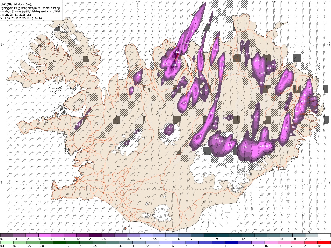Select the rain legend swatch starting at 0.5
331x248 pixels.
tap(33, 243)
